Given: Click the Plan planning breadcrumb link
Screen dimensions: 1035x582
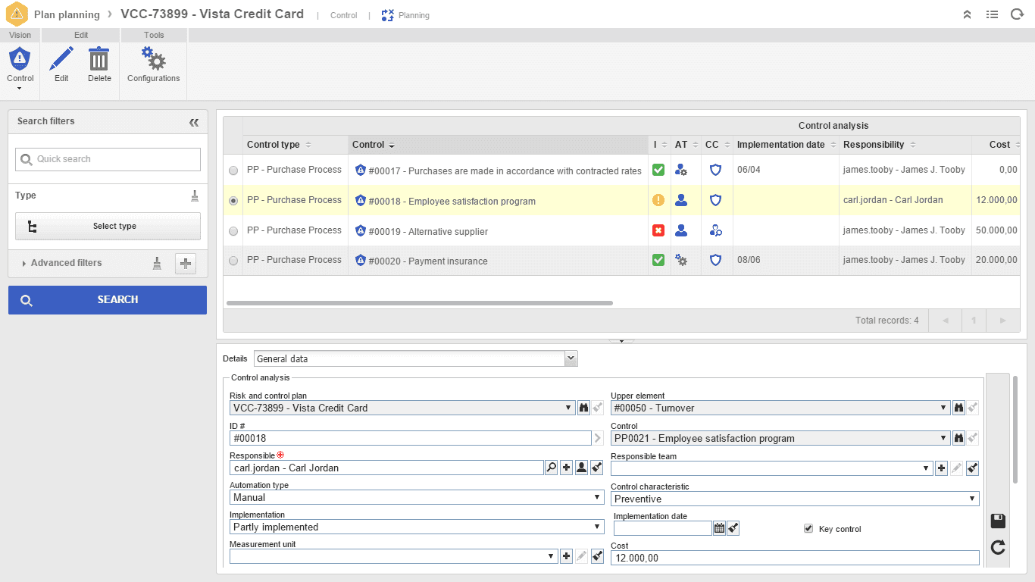Looking at the screenshot, I should coord(67,14).
